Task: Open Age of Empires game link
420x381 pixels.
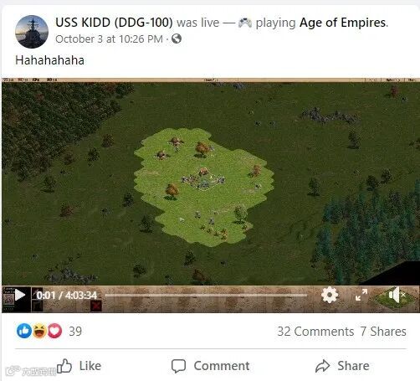Action: point(343,23)
